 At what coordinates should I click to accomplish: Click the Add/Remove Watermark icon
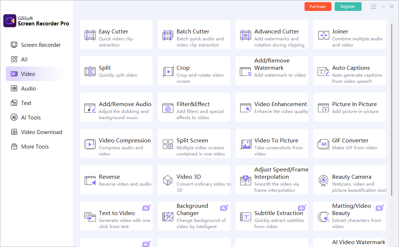coord(246,72)
